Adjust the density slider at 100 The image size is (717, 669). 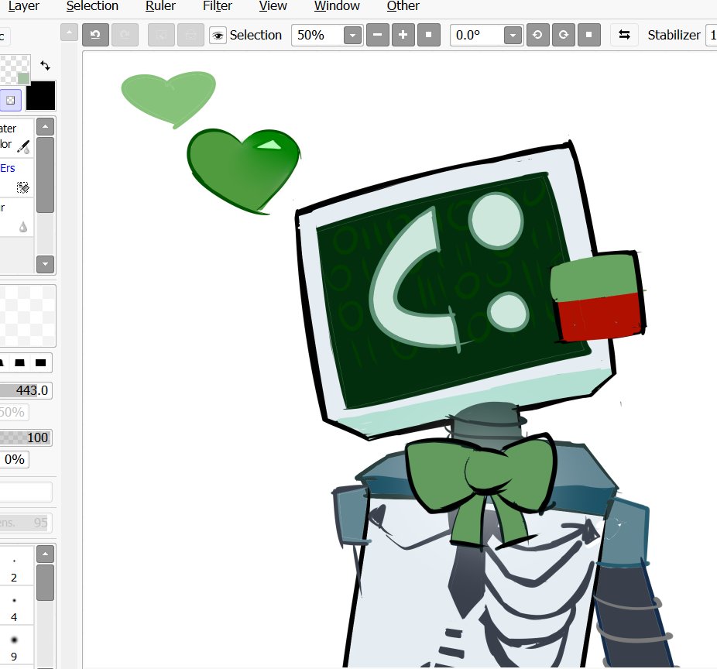click(26, 437)
